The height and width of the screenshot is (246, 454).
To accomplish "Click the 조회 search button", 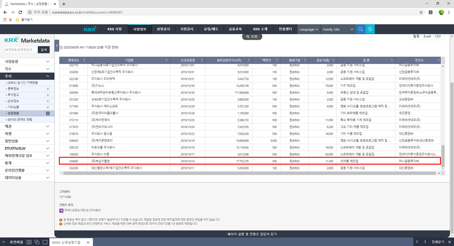I will [252, 37].
